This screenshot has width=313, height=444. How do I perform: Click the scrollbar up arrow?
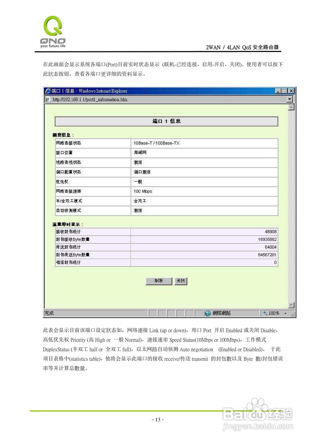click(x=292, y=107)
